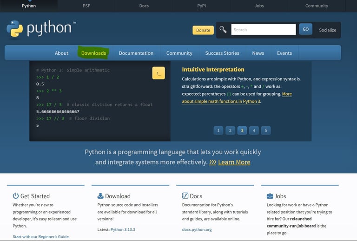Click the magnifying glass search icon
This screenshot has height=241, width=357.
point(223,30)
